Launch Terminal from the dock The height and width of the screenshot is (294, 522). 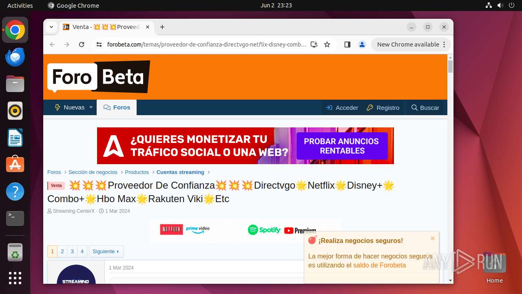pyautogui.click(x=15, y=218)
